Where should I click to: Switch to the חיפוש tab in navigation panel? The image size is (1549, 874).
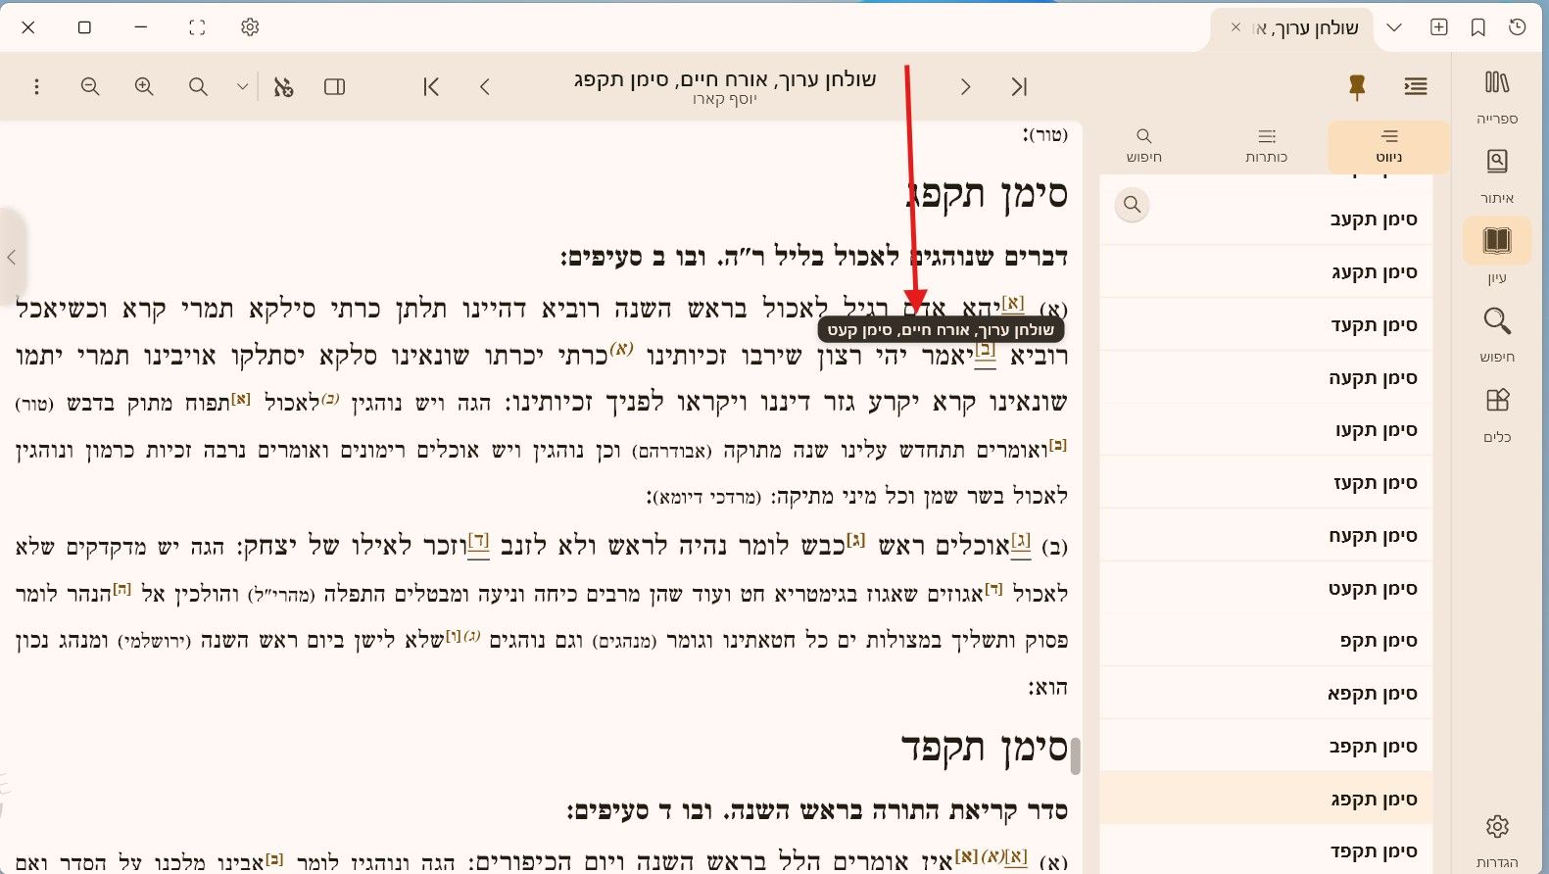[x=1143, y=146]
